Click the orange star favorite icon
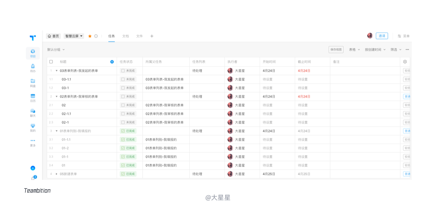436x209 pixels. [90, 36]
